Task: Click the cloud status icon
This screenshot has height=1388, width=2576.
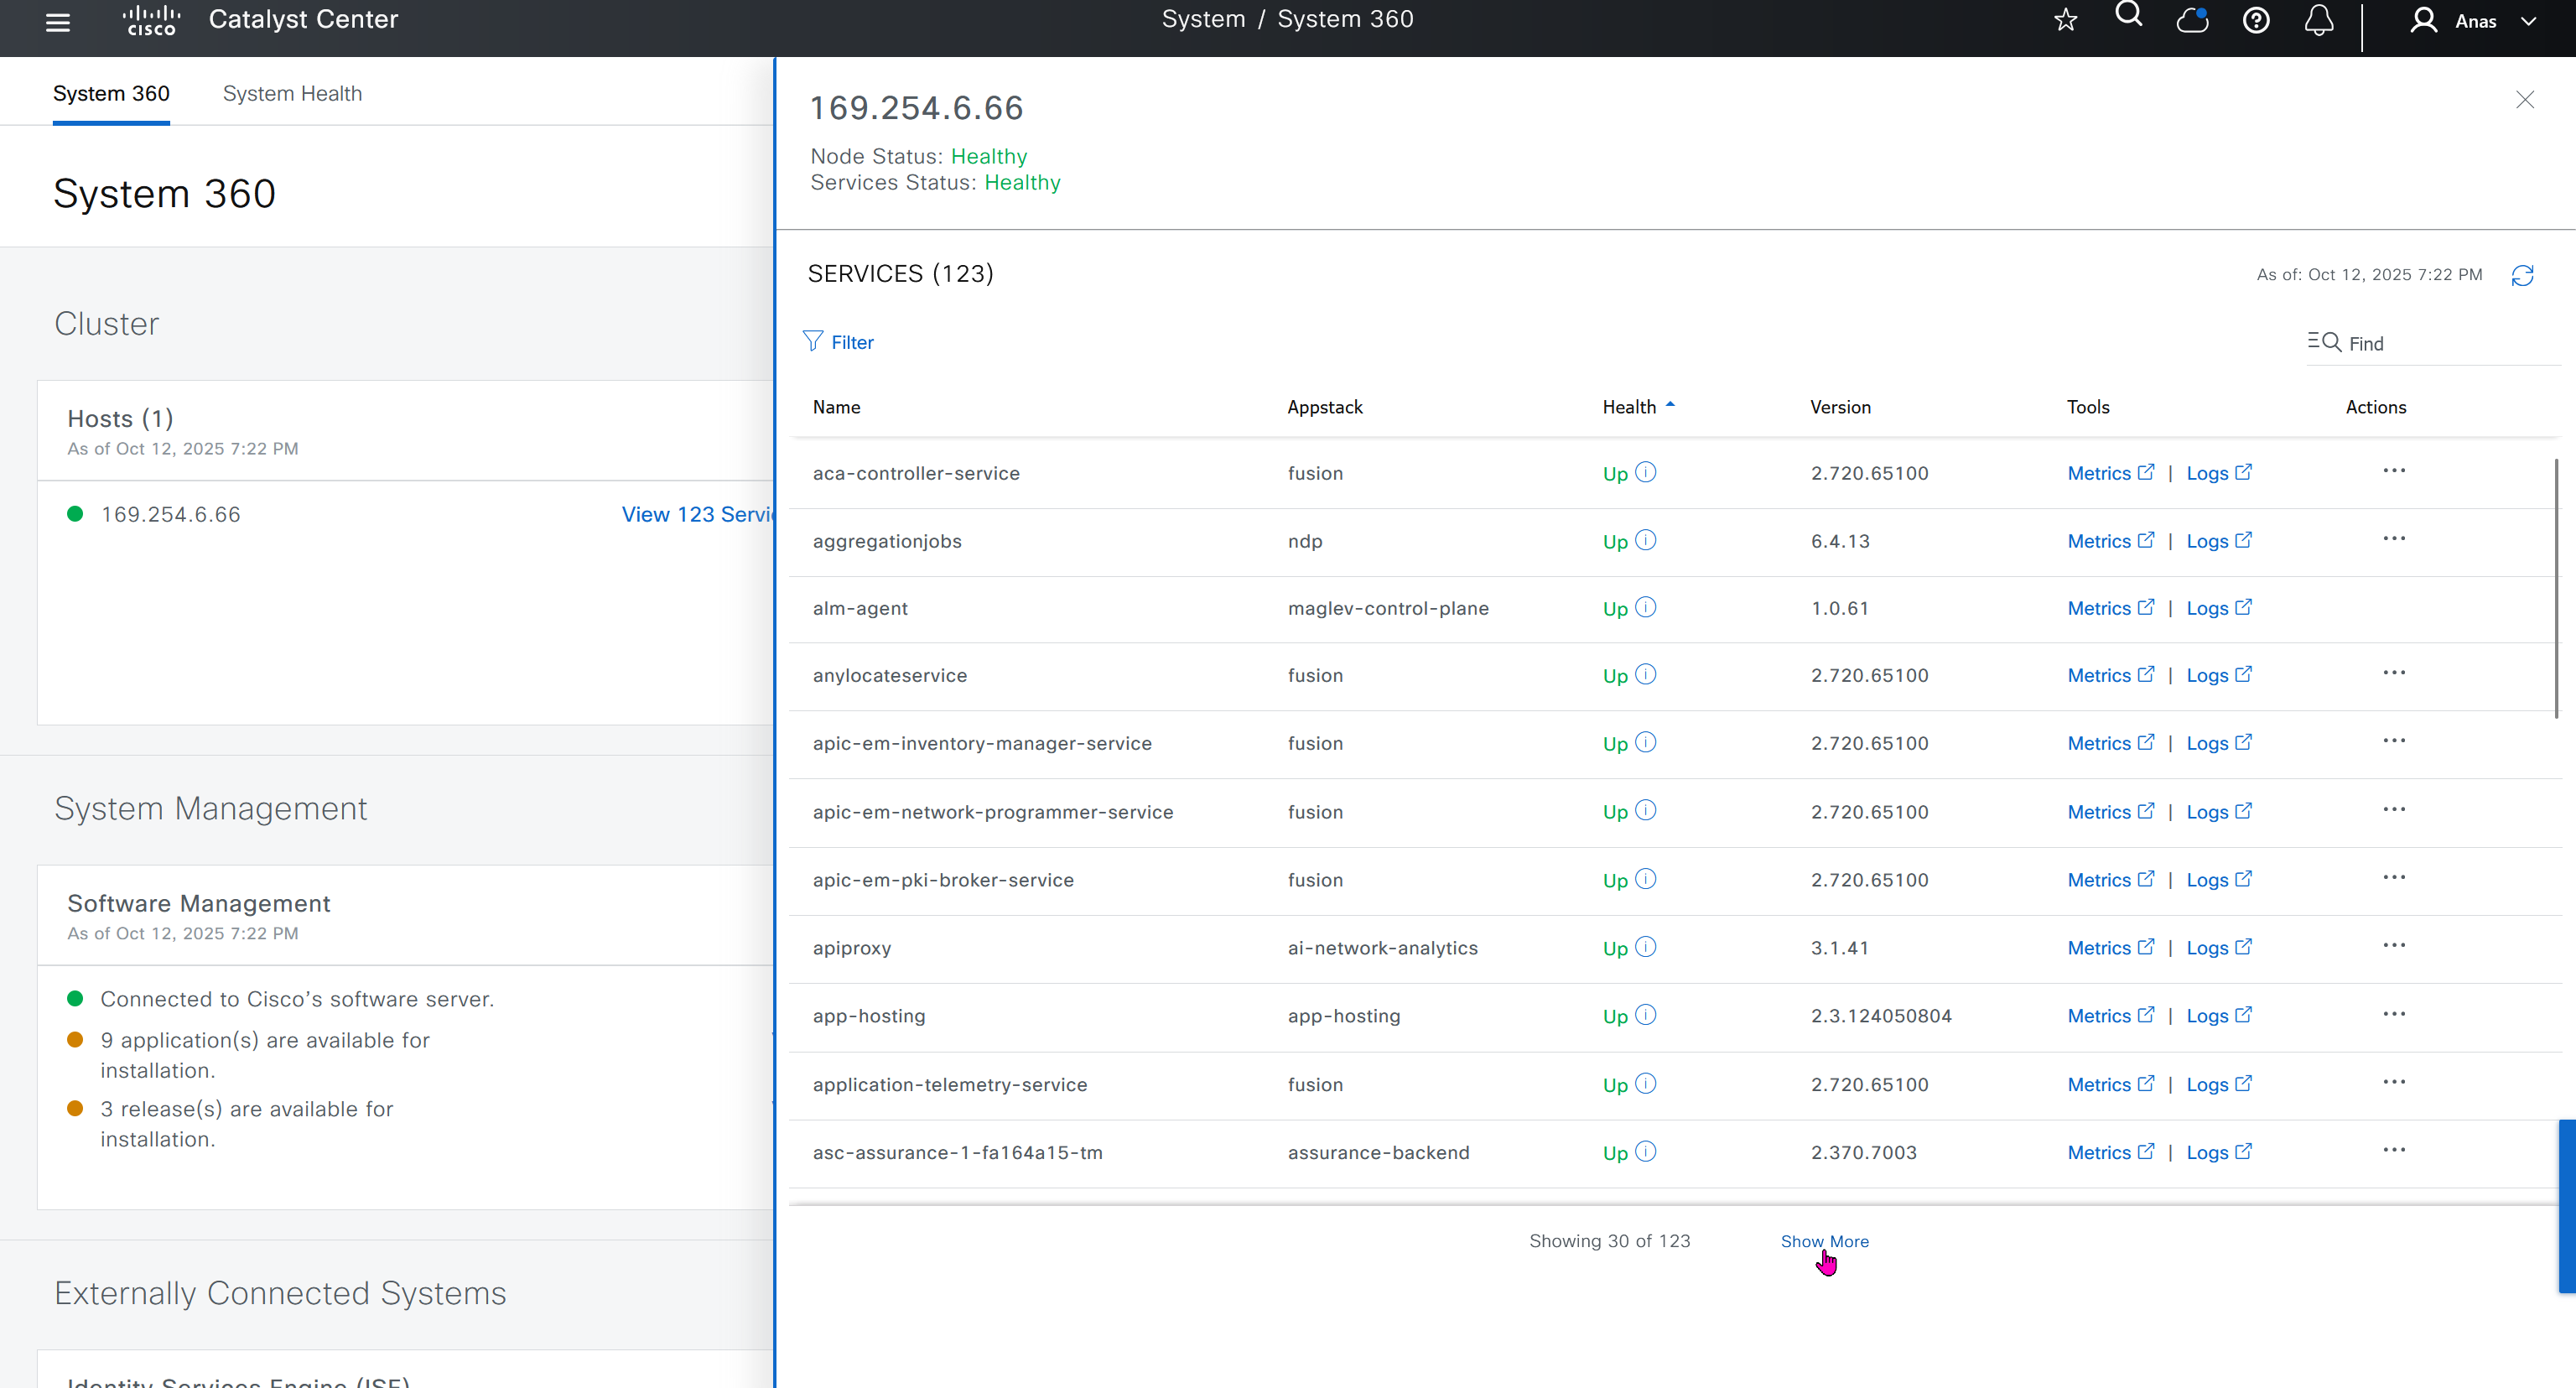Action: point(2192,20)
